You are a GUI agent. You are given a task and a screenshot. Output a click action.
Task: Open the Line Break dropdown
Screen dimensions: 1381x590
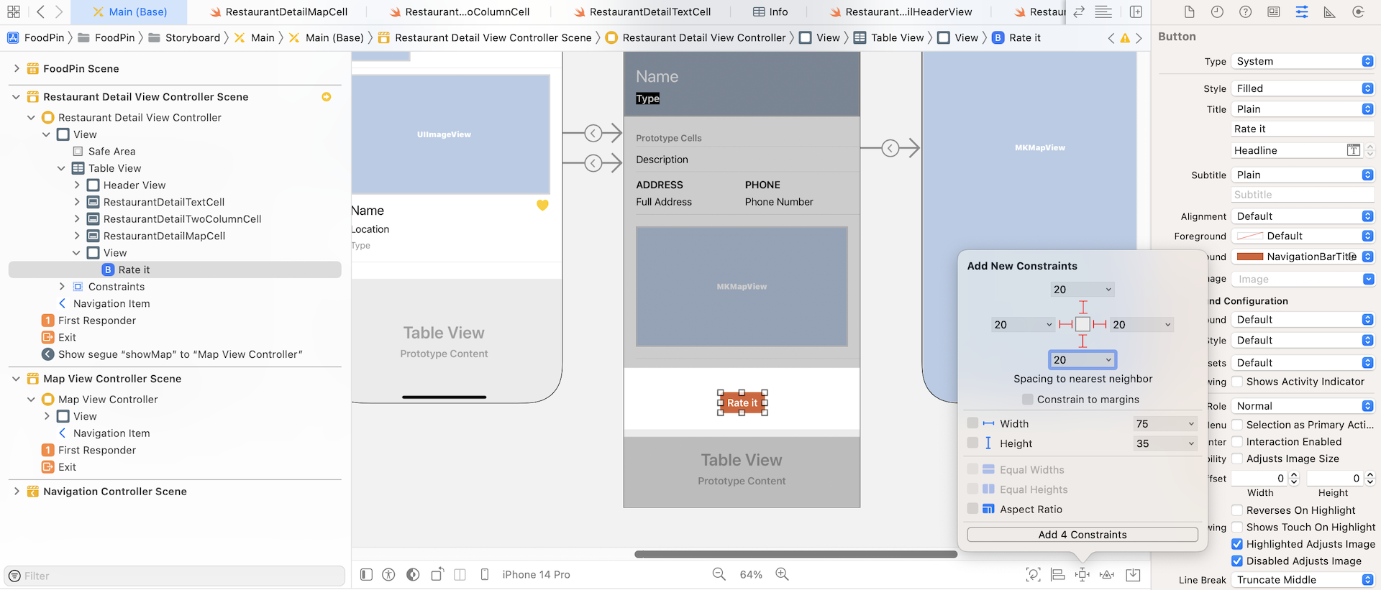pos(1303,580)
